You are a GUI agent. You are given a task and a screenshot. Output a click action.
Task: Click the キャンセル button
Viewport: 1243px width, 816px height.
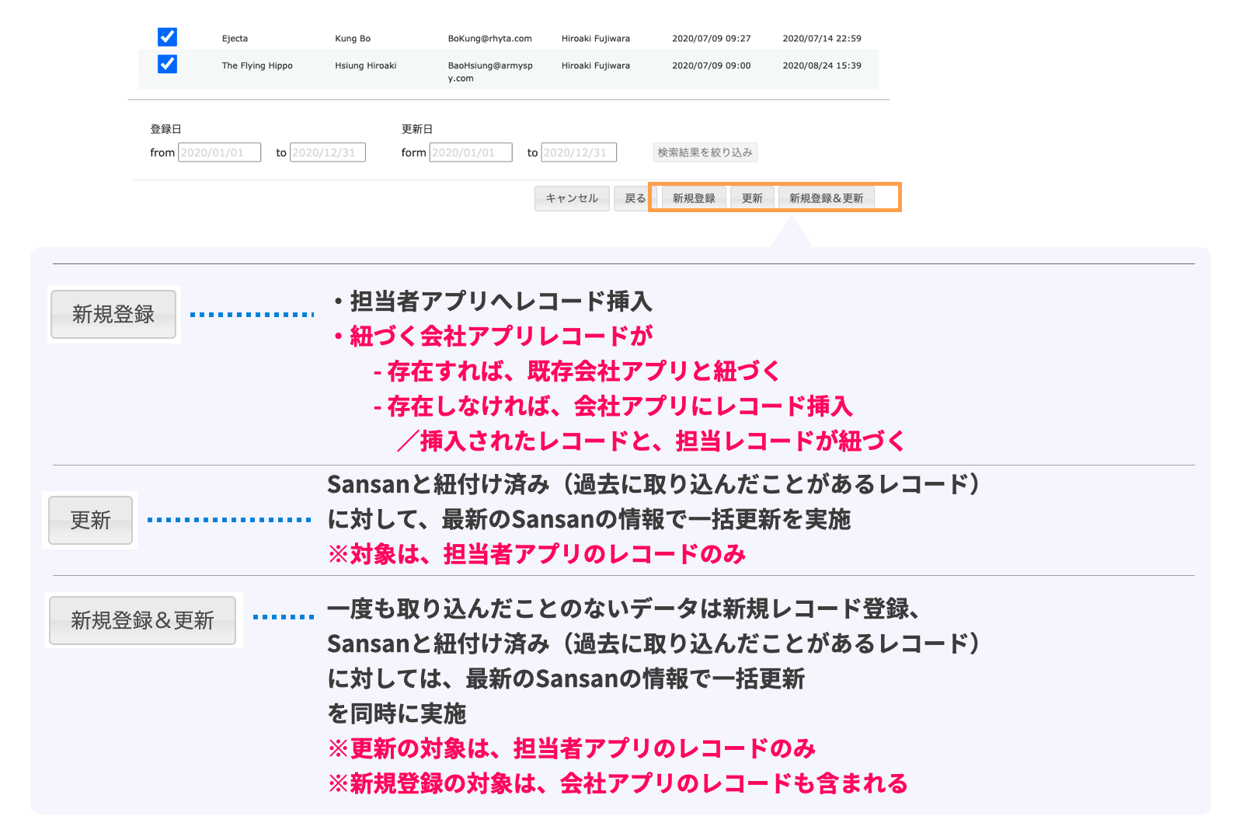[x=572, y=198]
